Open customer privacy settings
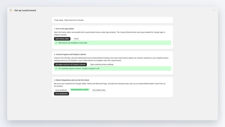The image size is (225, 127). pos(102,64)
